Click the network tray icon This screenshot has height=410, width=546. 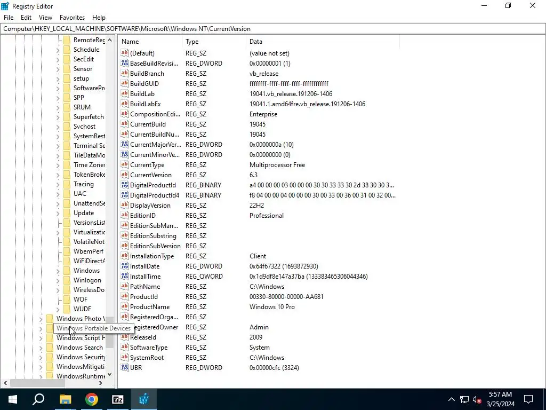point(464,399)
